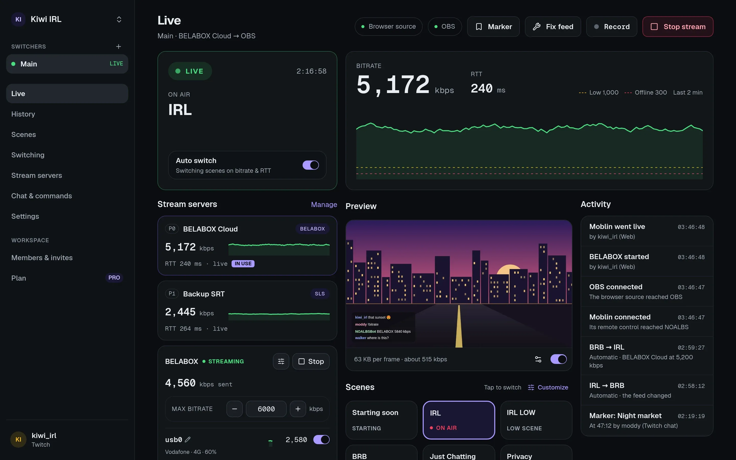Switch to the BRB scene

pyautogui.click(x=381, y=453)
